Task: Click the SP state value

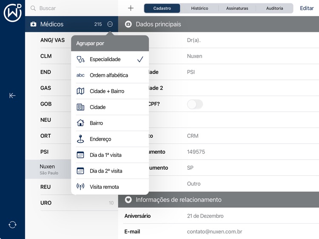Action: (x=190, y=168)
